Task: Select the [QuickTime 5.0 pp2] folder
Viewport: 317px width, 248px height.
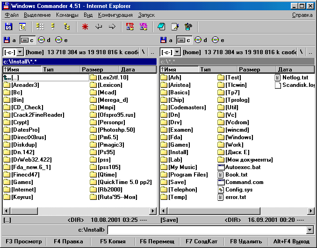Action: (x=121, y=182)
